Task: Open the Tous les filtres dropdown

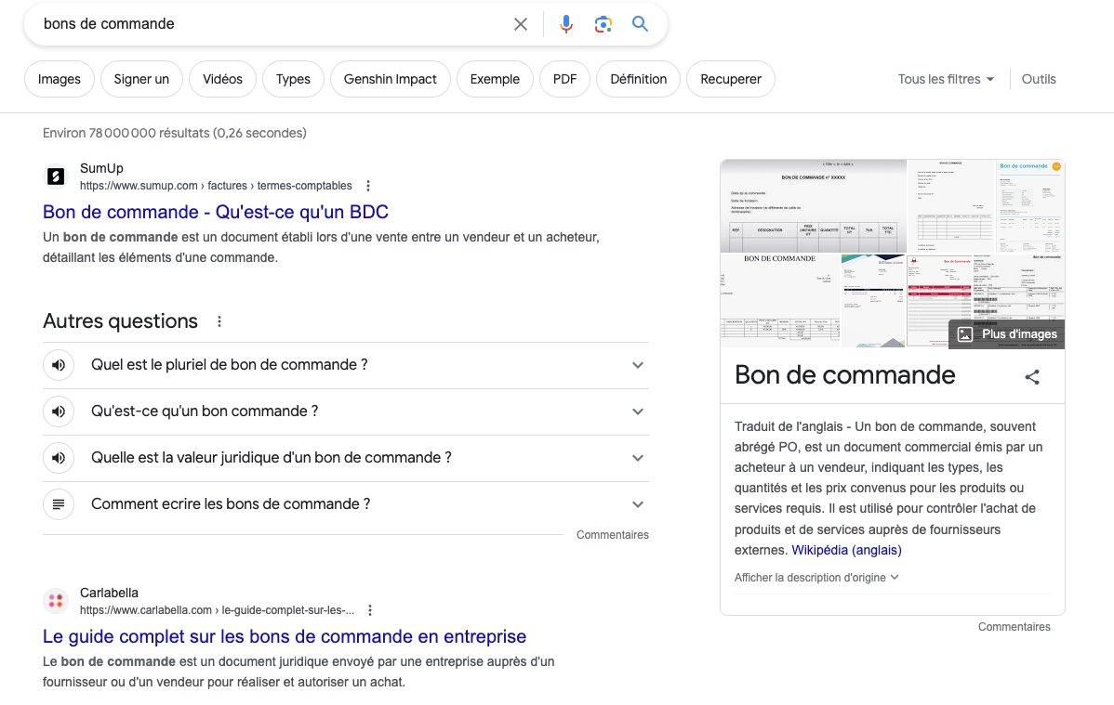Action: (946, 80)
